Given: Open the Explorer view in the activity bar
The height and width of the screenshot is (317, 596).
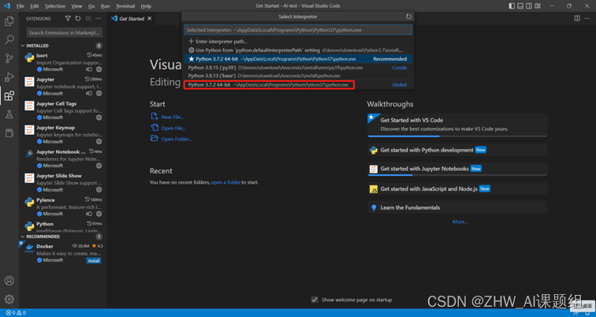Looking at the screenshot, I should coord(9,21).
